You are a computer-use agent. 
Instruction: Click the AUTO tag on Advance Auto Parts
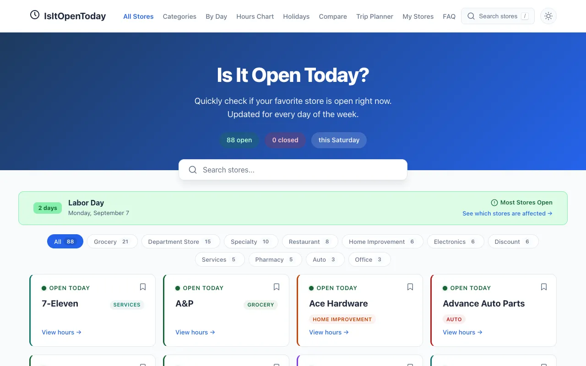tap(454, 319)
